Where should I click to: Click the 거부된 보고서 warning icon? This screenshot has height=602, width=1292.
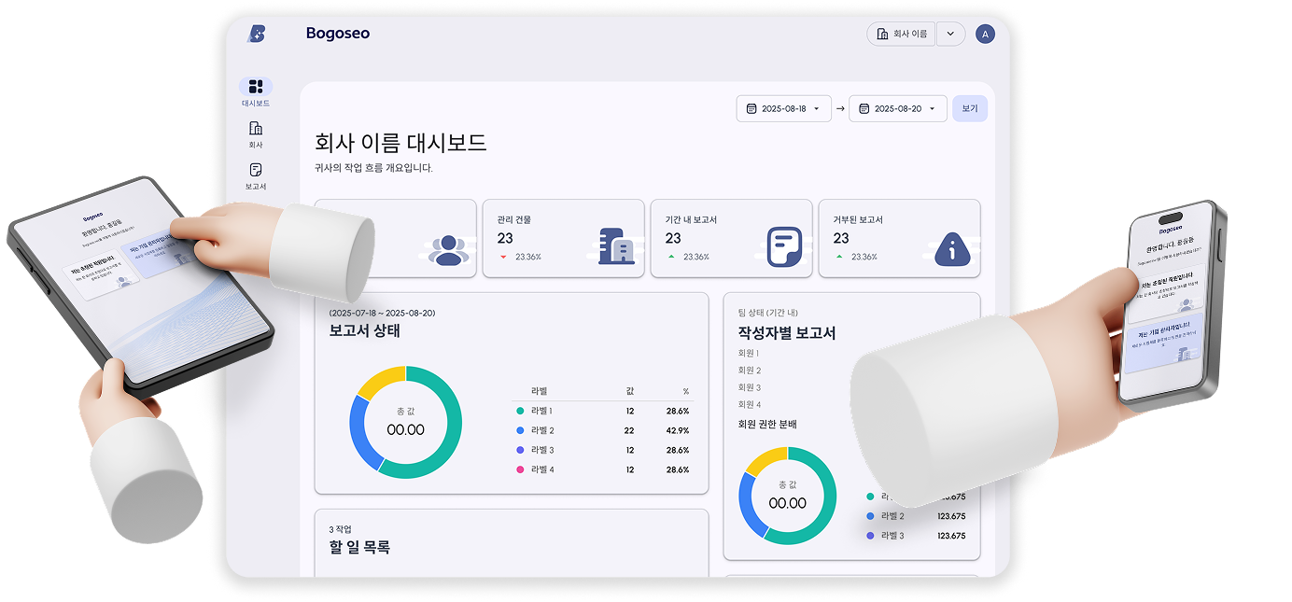(952, 248)
